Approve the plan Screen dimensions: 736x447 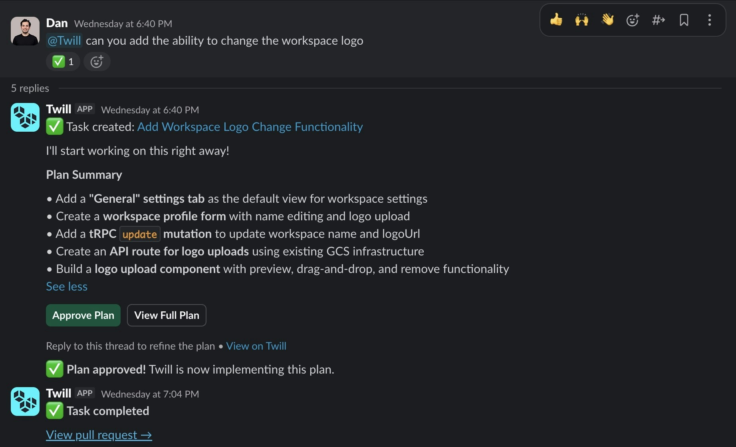pyautogui.click(x=83, y=315)
